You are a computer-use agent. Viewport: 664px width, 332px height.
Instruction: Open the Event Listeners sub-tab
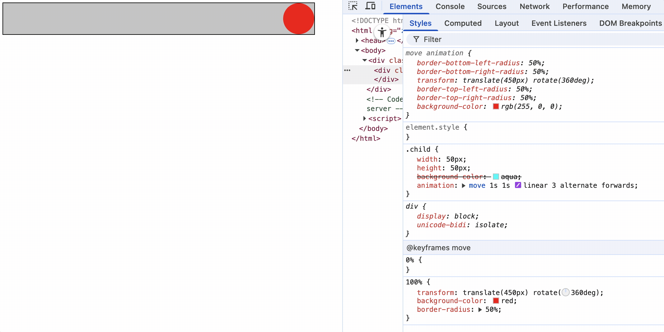(x=559, y=23)
